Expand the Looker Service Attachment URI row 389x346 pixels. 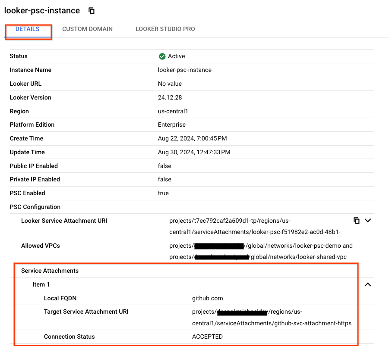pos(368,221)
